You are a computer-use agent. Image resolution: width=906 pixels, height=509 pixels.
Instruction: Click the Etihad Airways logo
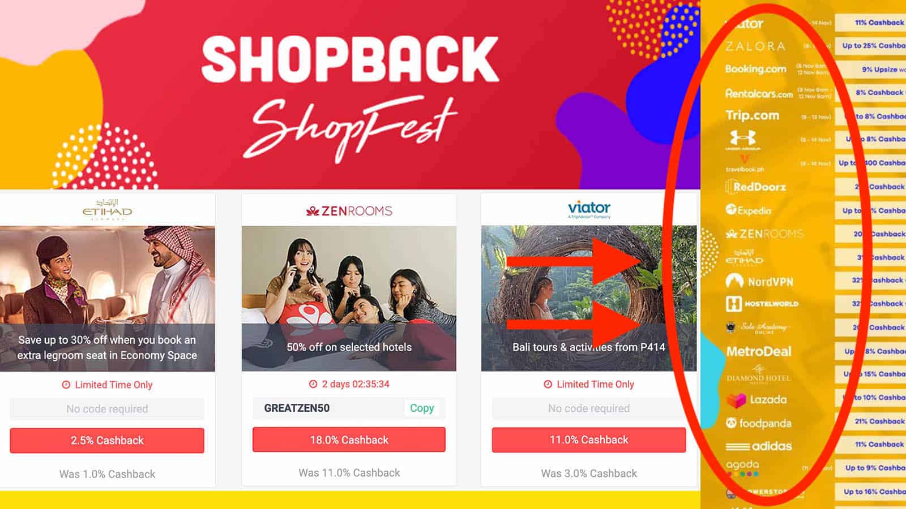107,209
